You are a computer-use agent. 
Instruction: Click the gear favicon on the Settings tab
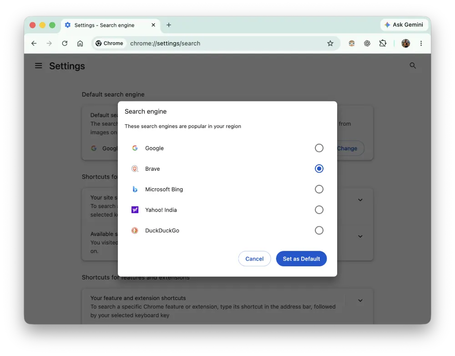(68, 25)
